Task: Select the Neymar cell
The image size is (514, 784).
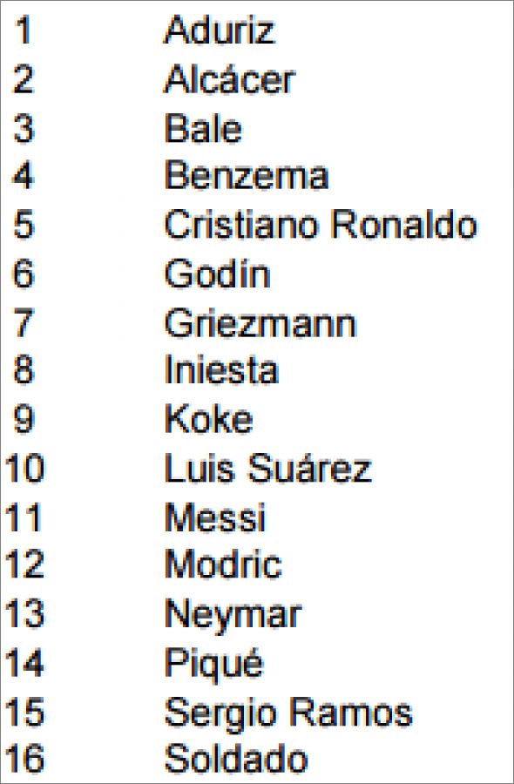Action: 233,615
